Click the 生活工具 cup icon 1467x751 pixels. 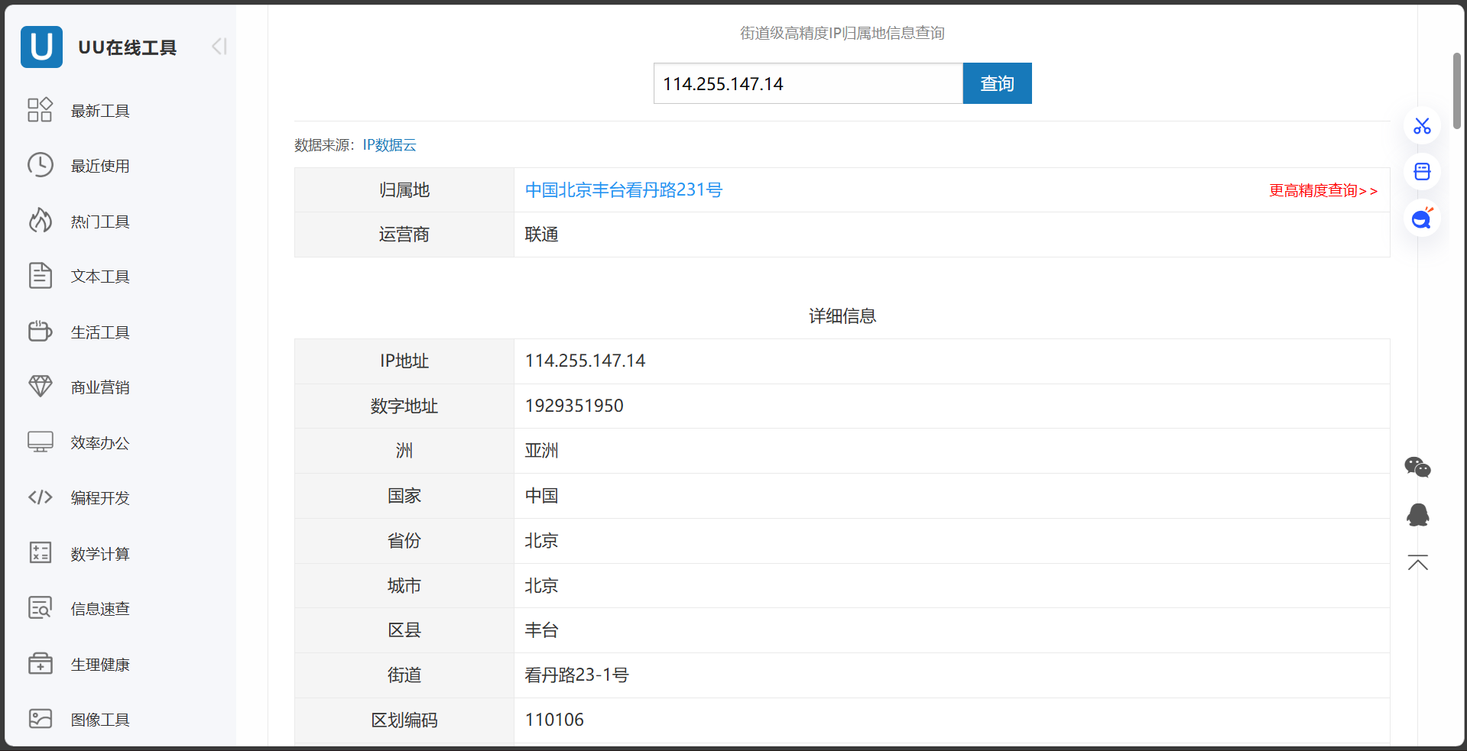click(x=40, y=332)
